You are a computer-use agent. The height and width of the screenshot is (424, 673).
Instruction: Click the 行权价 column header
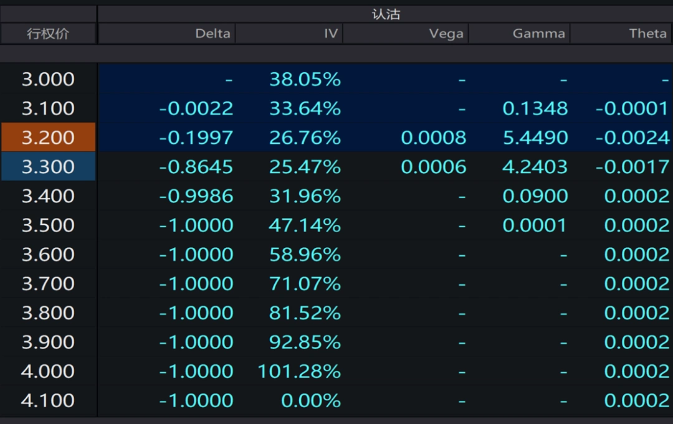tap(48, 34)
